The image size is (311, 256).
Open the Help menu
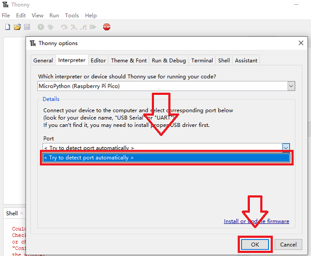91,16
